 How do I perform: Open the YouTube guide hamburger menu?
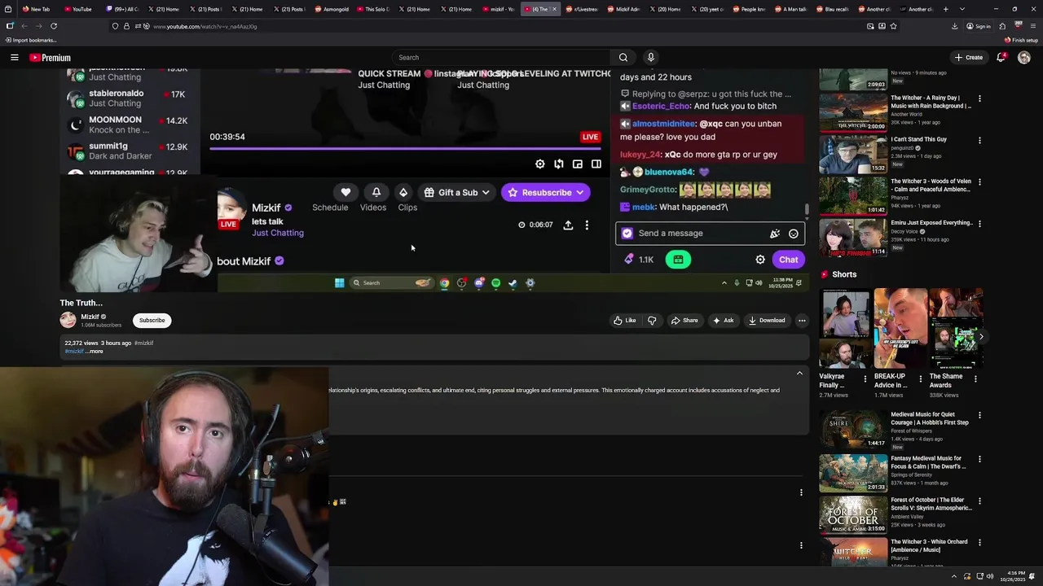point(14,58)
